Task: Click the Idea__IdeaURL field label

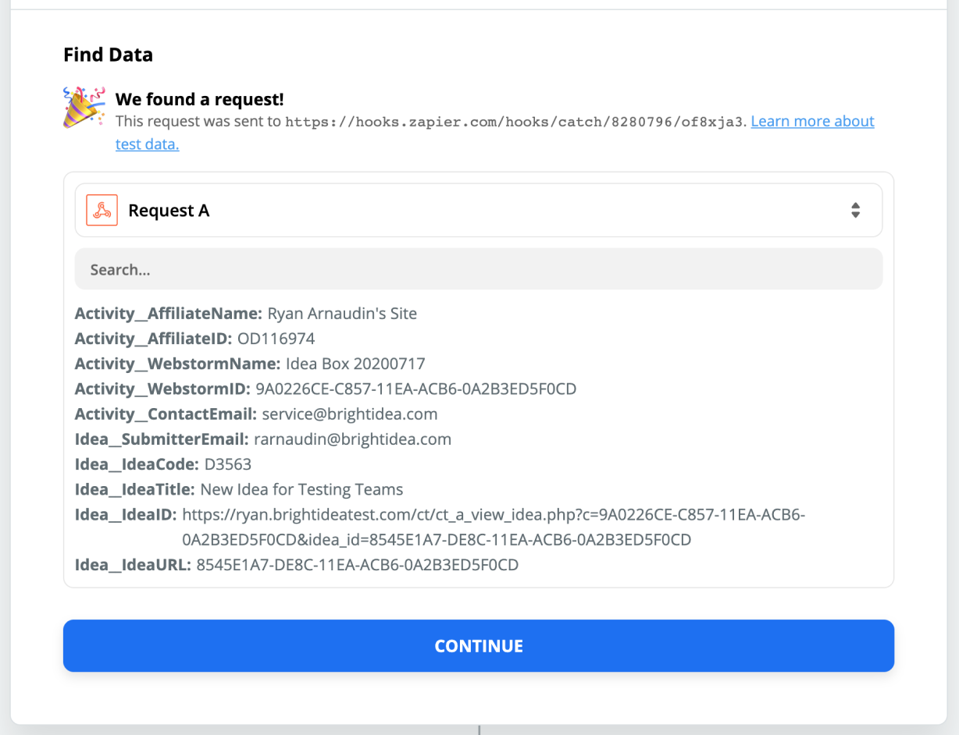Action: point(134,564)
